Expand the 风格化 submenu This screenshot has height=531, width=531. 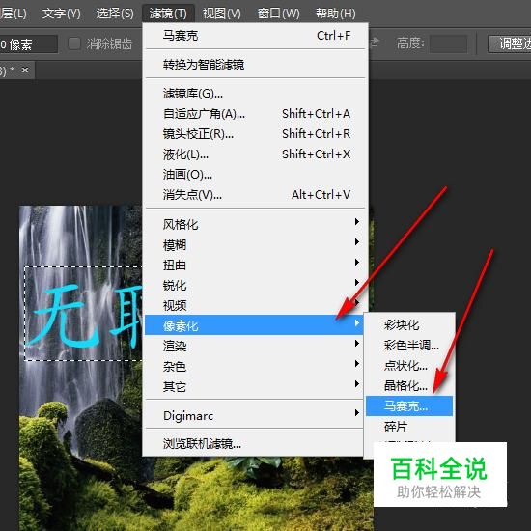254,224
